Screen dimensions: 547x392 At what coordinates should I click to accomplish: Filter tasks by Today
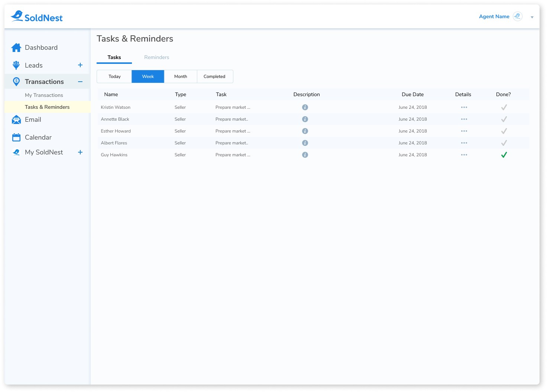(x=114, y=76)
